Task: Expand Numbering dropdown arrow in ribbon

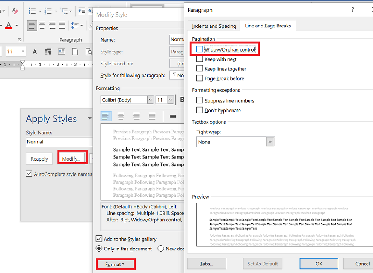Action: 56,11
